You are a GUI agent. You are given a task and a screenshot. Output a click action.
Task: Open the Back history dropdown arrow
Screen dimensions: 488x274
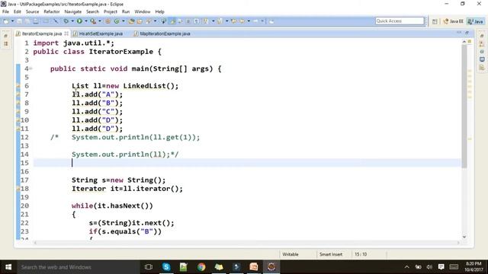click(x=249, y=21)
